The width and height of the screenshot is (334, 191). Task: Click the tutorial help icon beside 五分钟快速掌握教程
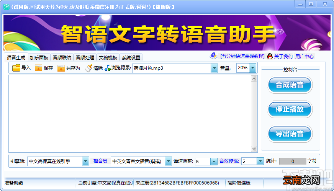(213, 56)
